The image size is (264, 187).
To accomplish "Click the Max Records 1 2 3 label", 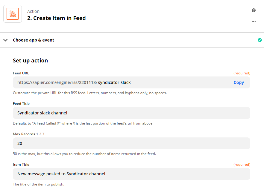I will (x=28, y=134).
